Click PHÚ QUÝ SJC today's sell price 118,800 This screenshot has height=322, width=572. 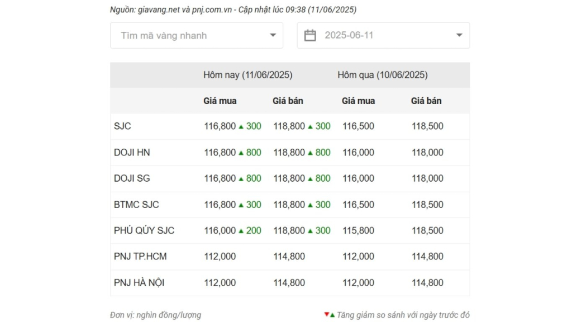click(289, 231)
